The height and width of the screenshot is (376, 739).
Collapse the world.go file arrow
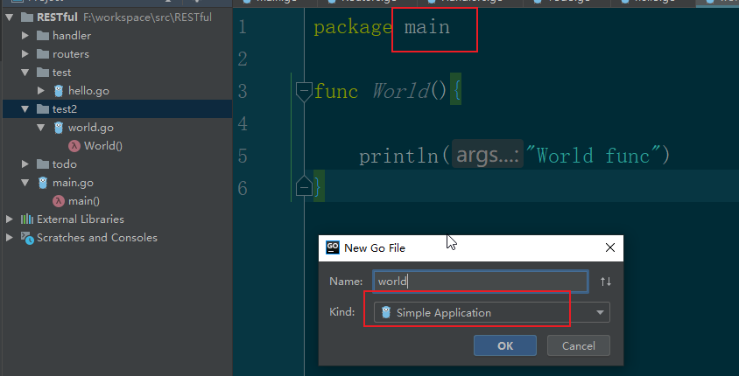click(41, 128)
